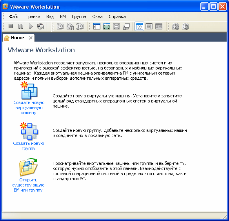Screen dimensions: 229x221
Task: Click the Take Snapshot clock icon
Action: pyautogui.click(x=60, y=26)
